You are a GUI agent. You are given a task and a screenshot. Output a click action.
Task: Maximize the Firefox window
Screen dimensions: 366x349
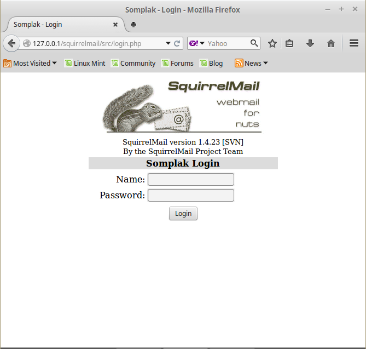tap(341, 9)
